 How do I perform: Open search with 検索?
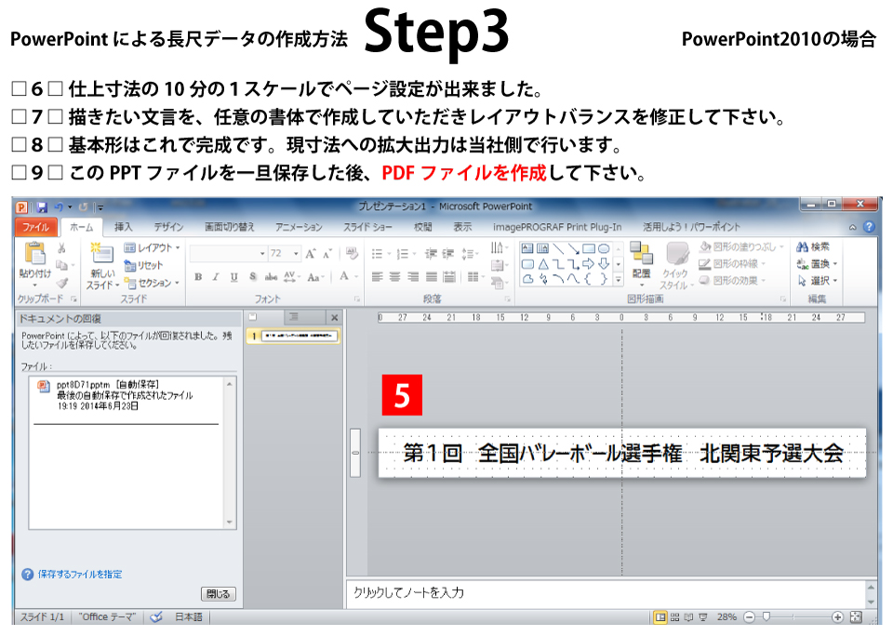(813, 246)
